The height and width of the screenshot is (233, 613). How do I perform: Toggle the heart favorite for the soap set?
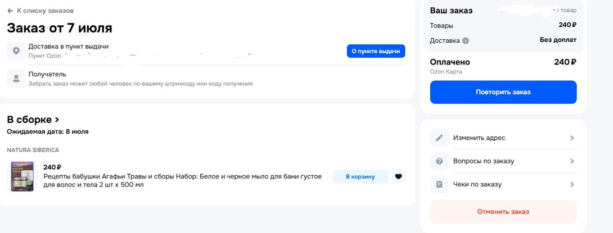399,176
